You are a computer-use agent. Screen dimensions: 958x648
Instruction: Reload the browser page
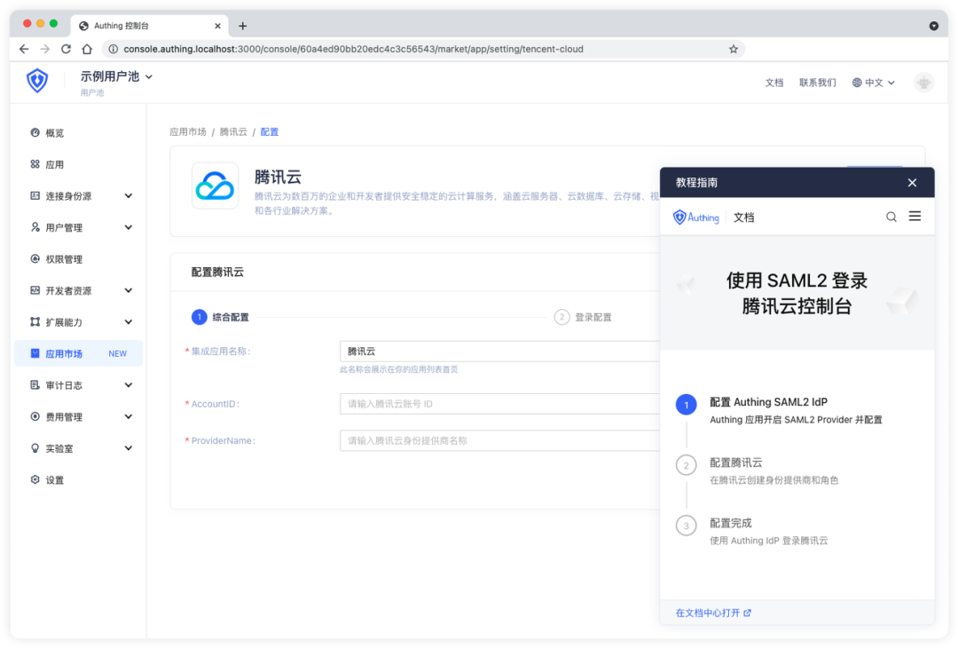[x=66, y=49]
